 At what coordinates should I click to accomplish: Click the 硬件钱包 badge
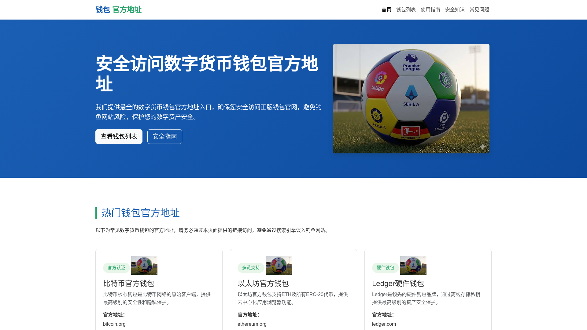pyautogui.click(x=386, y=268)
